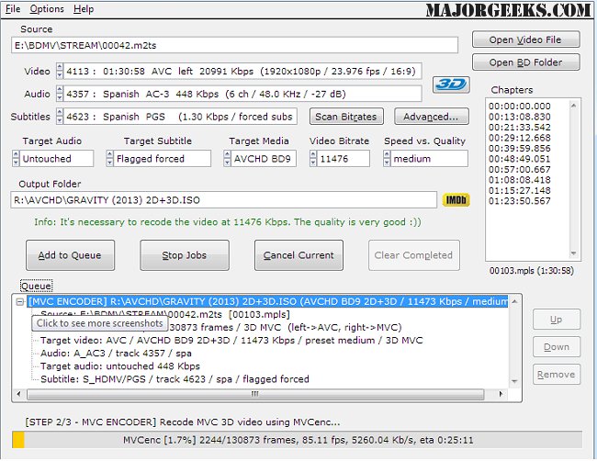
Task: Select the Untouched Target Audio field
Action: tap(56, 158)
